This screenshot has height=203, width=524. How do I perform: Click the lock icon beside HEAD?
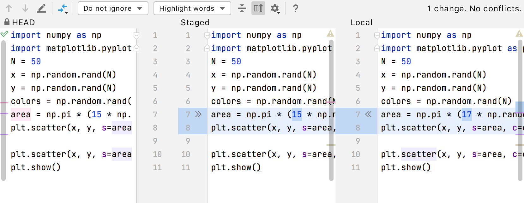point(7,22)
